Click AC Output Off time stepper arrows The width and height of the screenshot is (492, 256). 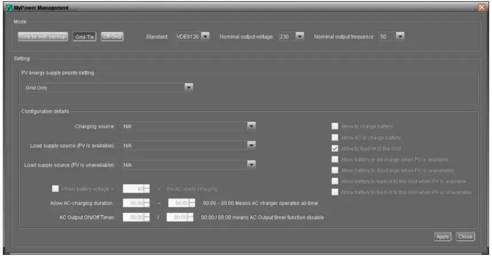click(191, 217)
